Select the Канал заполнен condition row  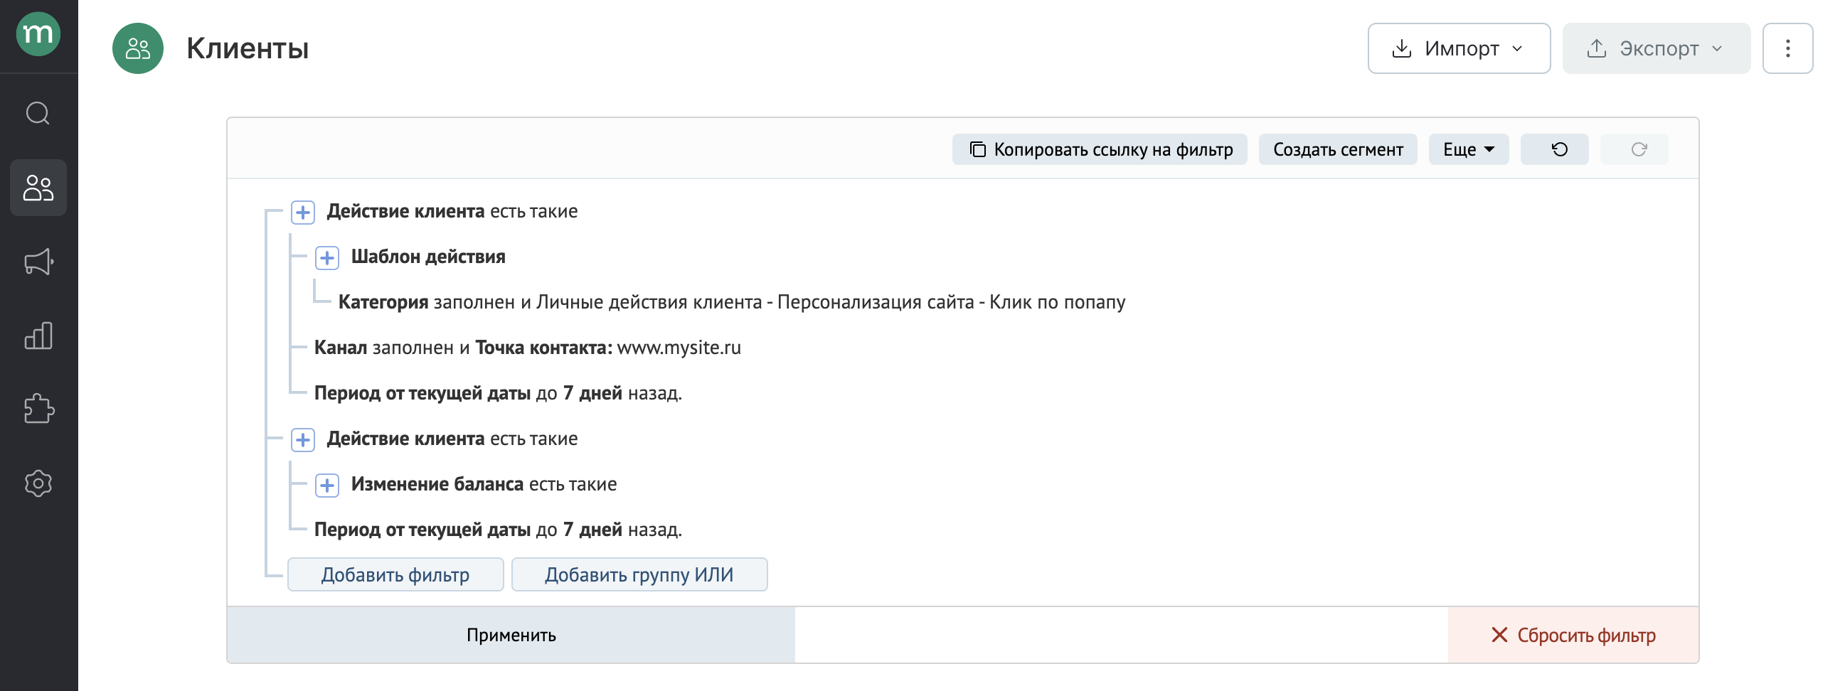527,348
